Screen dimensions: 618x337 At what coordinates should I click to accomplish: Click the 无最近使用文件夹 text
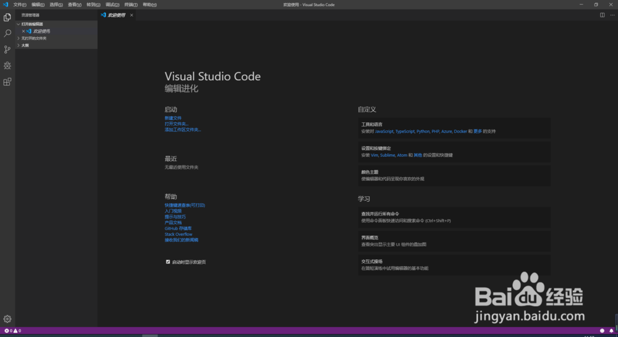(181, 167)
